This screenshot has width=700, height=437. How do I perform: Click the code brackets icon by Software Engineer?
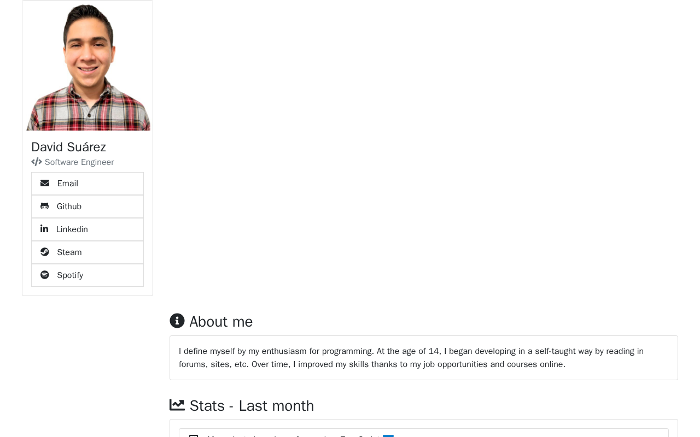(x=37, y=162)
